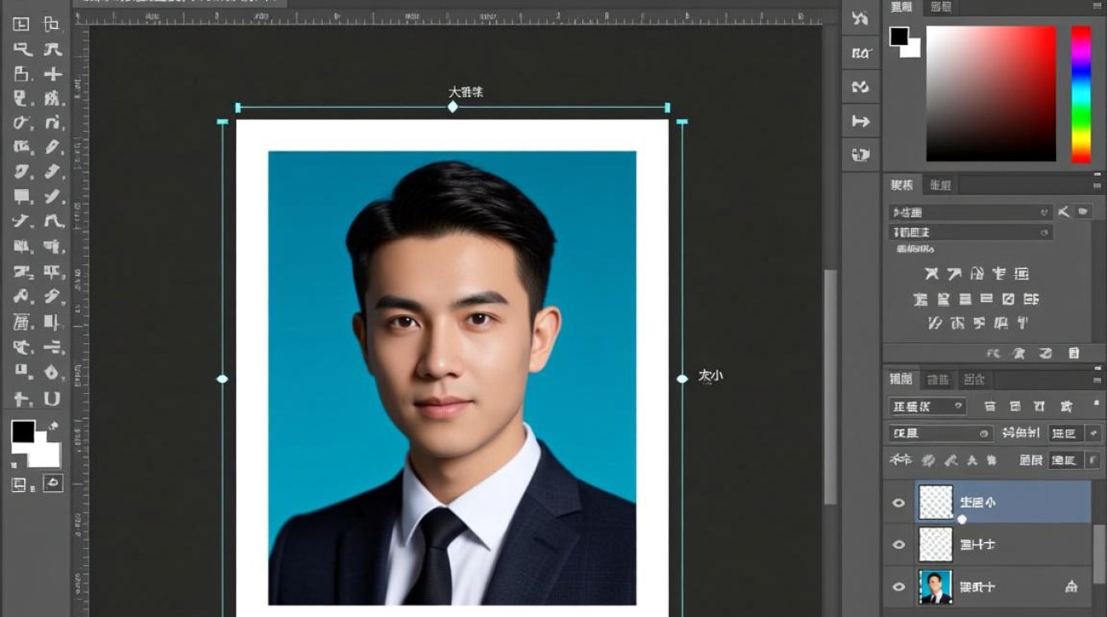
Task: Open the lowest collapsed panel icon in the strip
Action: (x=861, y=155)
